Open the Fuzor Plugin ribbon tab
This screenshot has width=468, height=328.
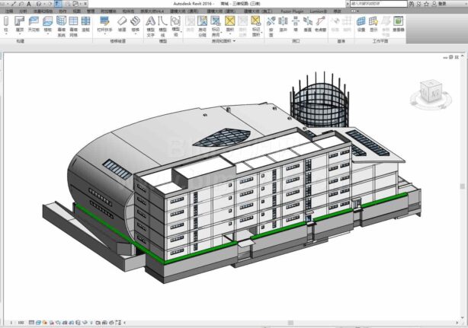pyautogui.click(x=292, y=11)
